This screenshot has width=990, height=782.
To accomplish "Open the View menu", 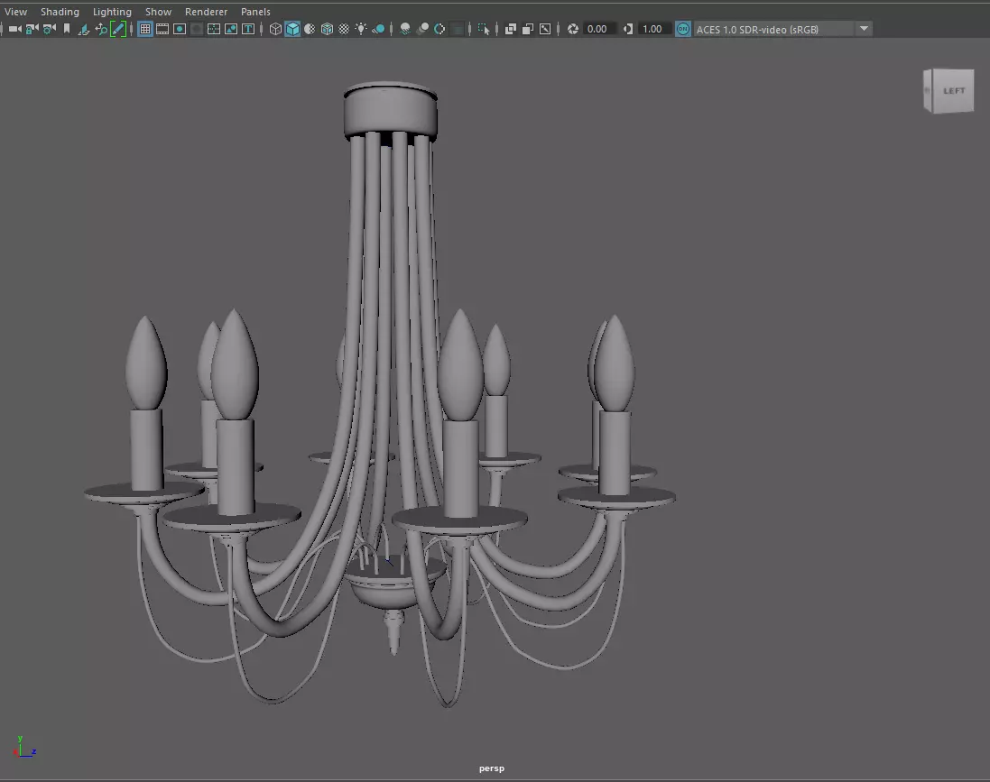I will click(x=15, y=12).
